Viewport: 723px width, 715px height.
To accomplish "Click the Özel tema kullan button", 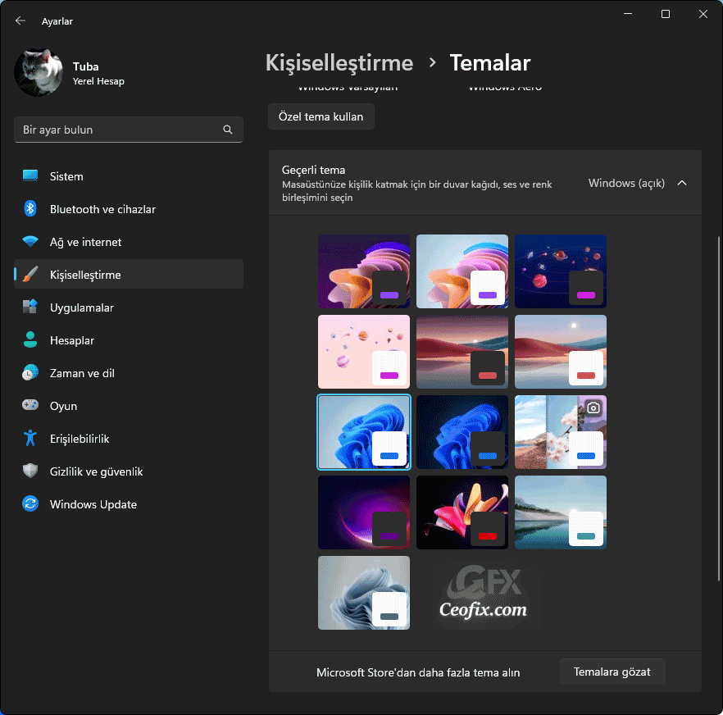I will [321, 116].
